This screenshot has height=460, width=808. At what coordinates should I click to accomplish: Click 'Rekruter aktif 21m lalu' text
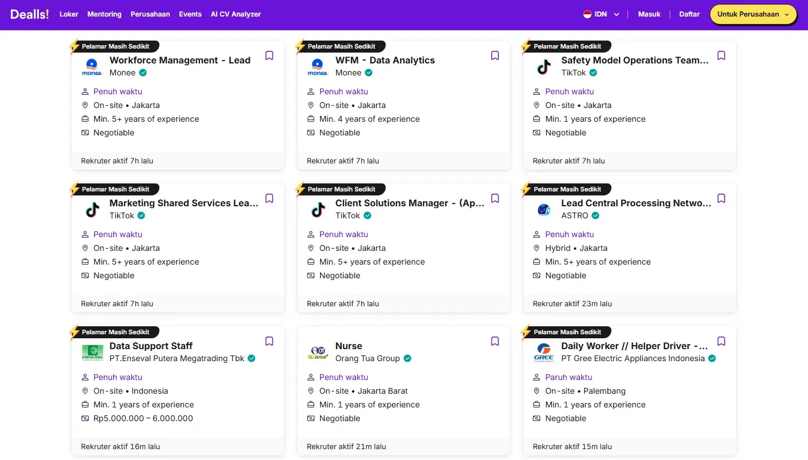346,446
